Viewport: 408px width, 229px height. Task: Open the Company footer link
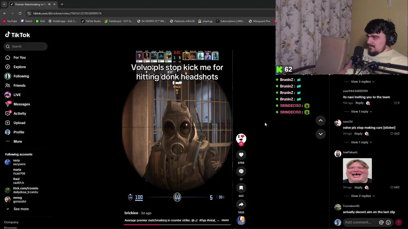point(11,222)
